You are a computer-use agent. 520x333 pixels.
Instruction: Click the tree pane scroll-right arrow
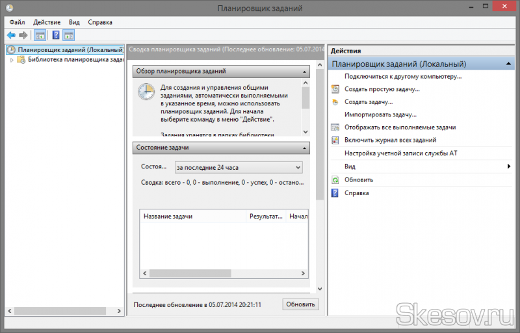point(119,311)
